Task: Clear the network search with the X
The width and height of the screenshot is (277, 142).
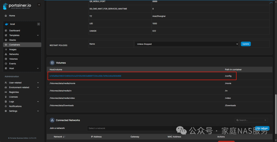Action: click(265, 120)
